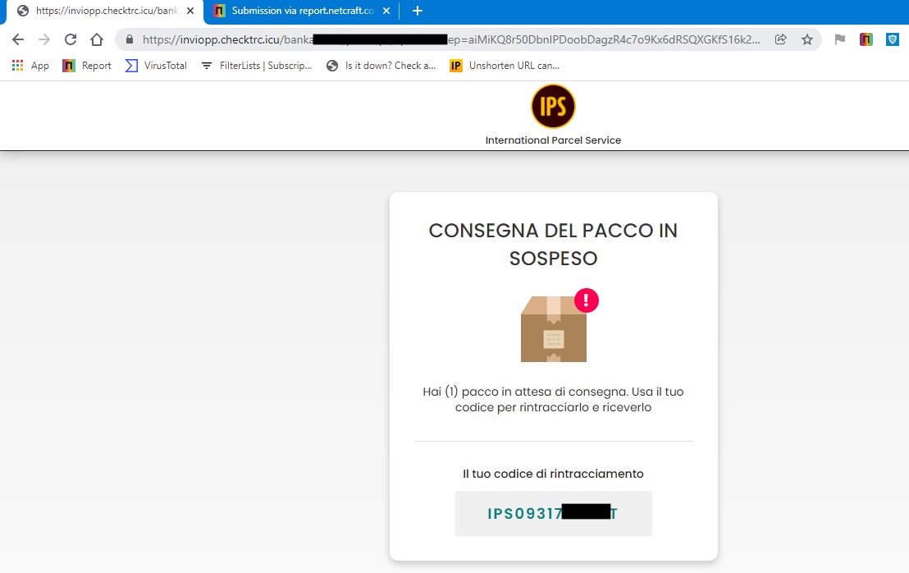The height and width of the screenshot is (573, 909).
Task: Open FilterLists Subscriptions bookmark
Action: click(x=256, y=66)
